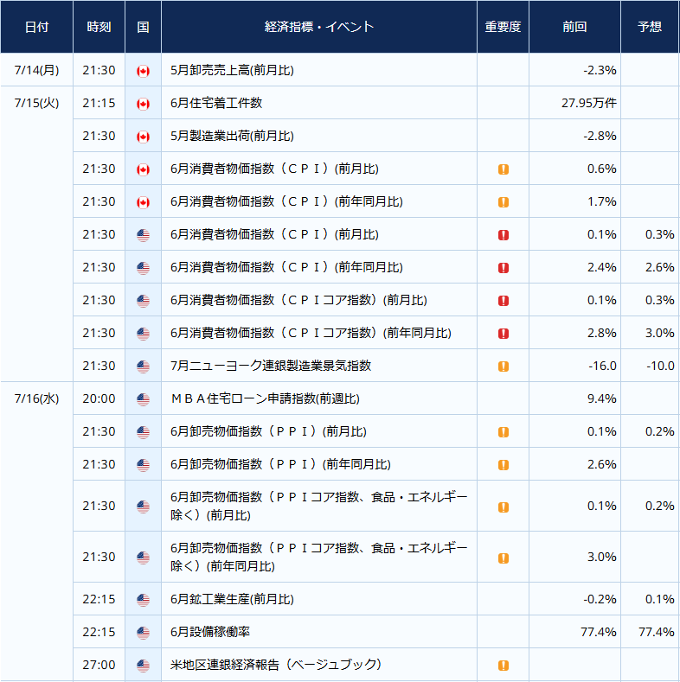The height and width of the screenshot is (682, 680).
Task: Click the 時刻 column header
Action: [99, 27]
